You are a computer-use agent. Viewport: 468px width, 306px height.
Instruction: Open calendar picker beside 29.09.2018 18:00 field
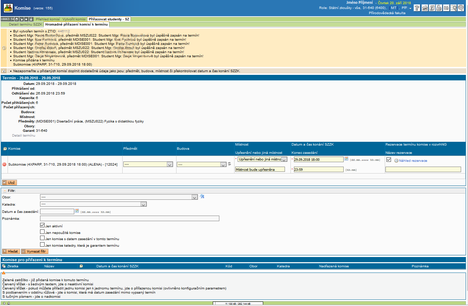(x=346, y=159)
